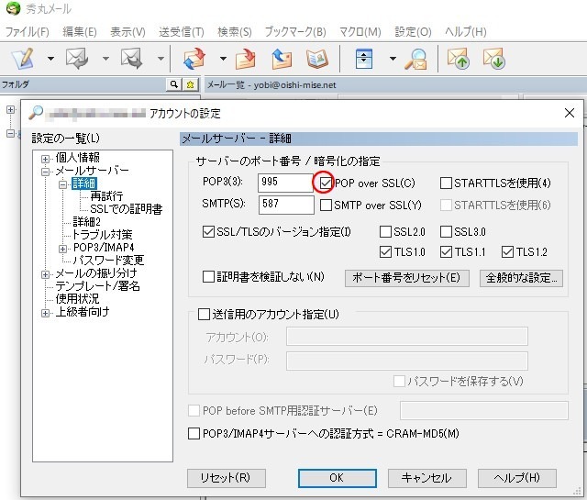Uncheck TLS1.2 checkbox
Screen dimensions: 587x500
point(507,251)
